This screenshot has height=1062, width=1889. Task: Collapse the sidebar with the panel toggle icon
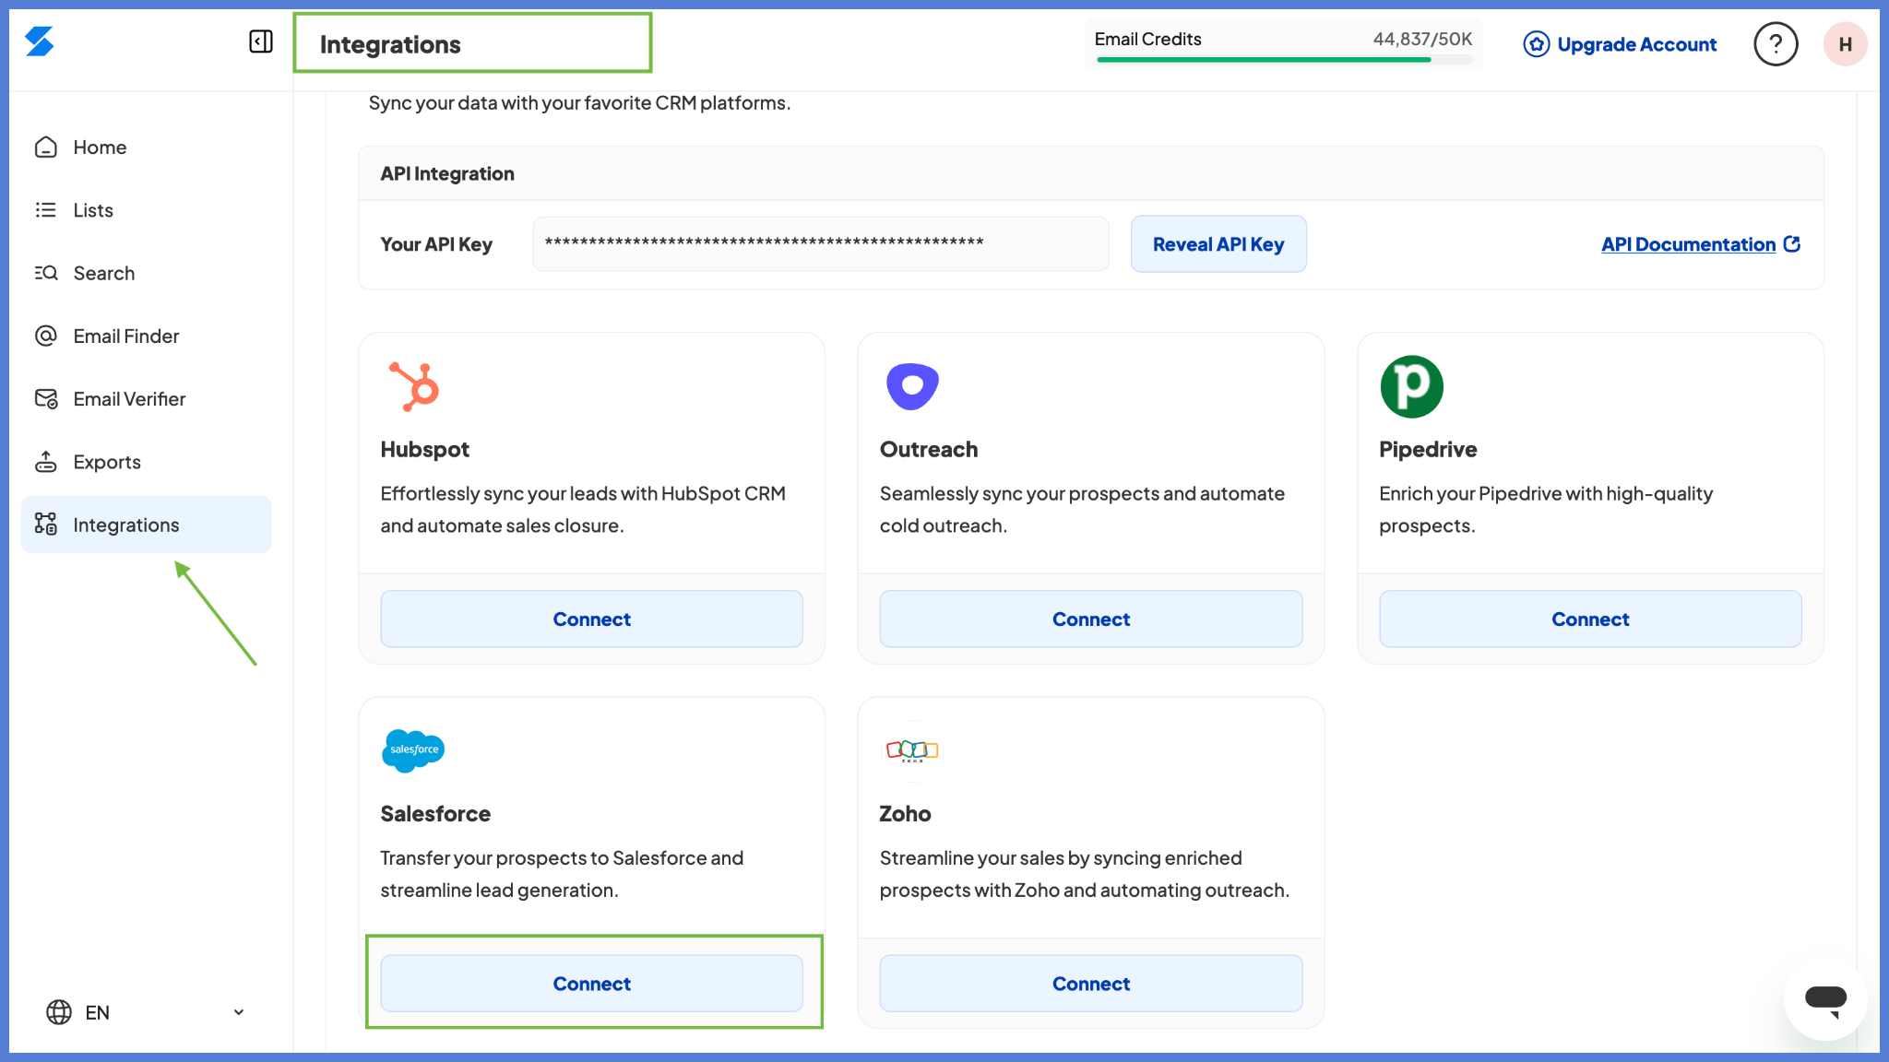point(261,41)
